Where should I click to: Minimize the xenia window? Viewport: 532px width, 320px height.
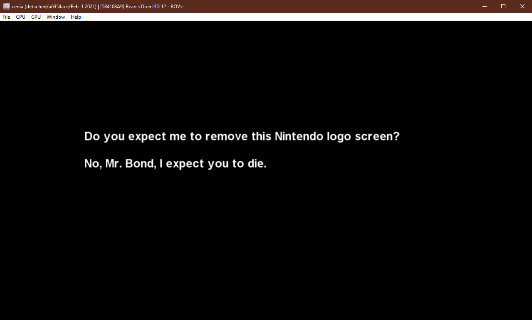[484, 6]
